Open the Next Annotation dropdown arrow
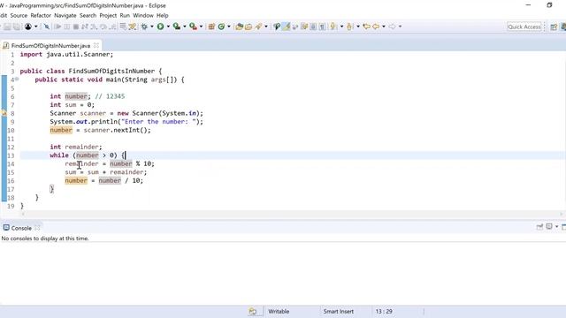 pos(342,26)
